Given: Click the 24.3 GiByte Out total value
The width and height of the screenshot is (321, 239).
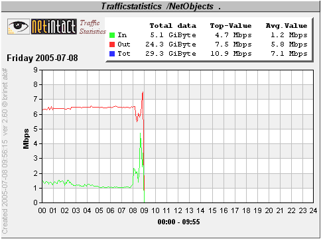Looking at the screenshot, I should [170, 44].
